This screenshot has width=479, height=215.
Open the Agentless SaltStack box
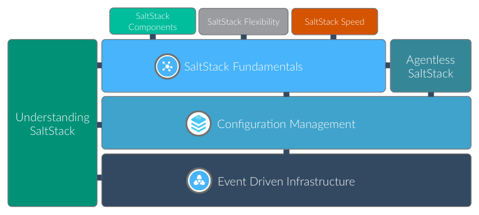pos(430,66)
